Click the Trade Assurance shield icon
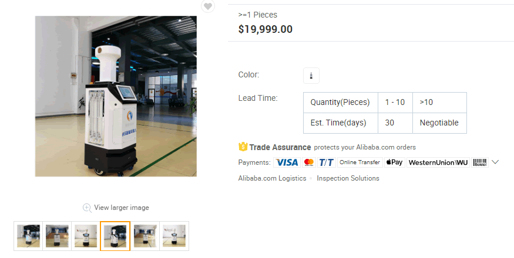This screenshot has width=514, height=258. tap(243, 147)
